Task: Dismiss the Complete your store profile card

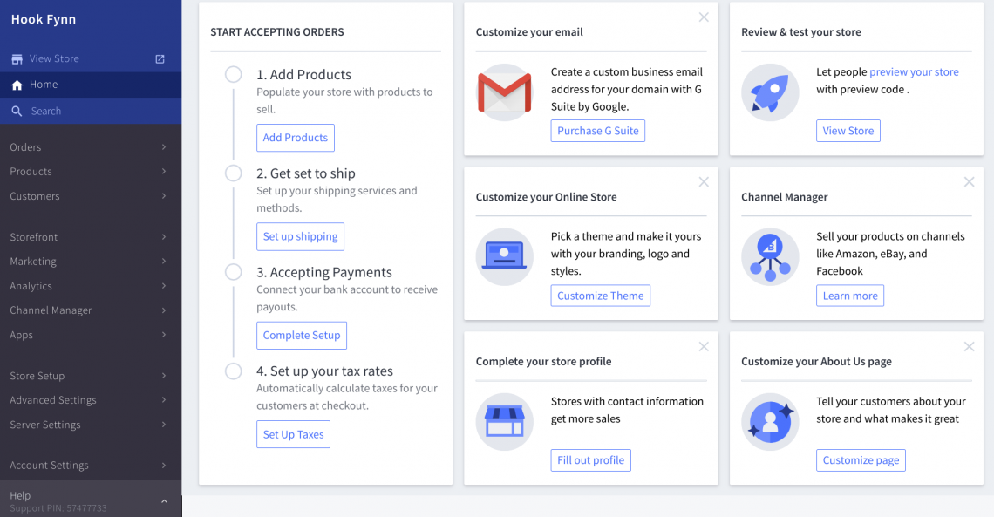Action: coord(704,347)
